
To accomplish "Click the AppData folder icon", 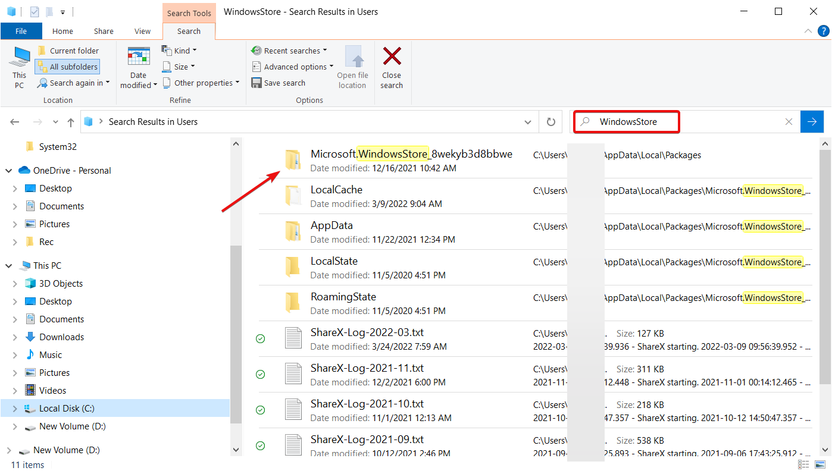I will (292, 231).
